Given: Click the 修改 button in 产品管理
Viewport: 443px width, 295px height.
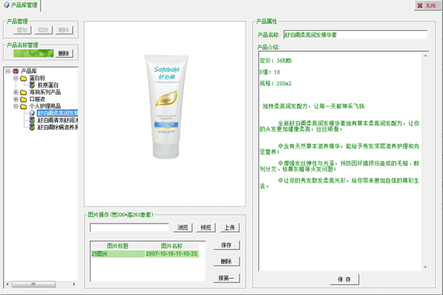Looking at the screenshot, I should [x=44, y=30].
